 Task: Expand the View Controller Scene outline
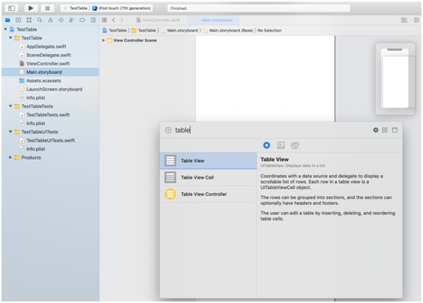tap(103, 40)
